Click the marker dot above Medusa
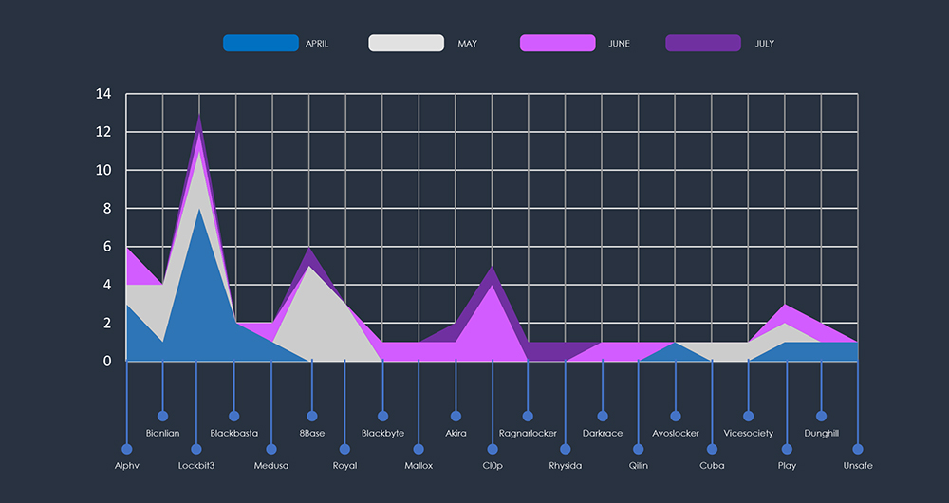The width and height of the screenshot is (949, 503). pos(271,449)
